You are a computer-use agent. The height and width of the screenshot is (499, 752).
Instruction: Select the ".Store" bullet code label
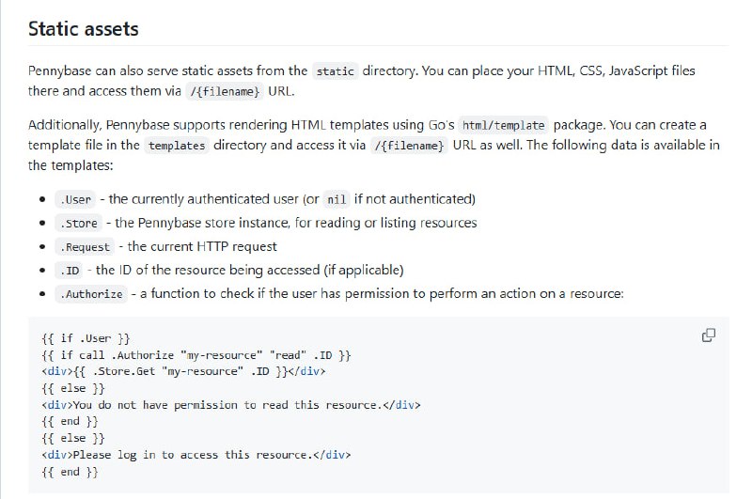(79, 224)
